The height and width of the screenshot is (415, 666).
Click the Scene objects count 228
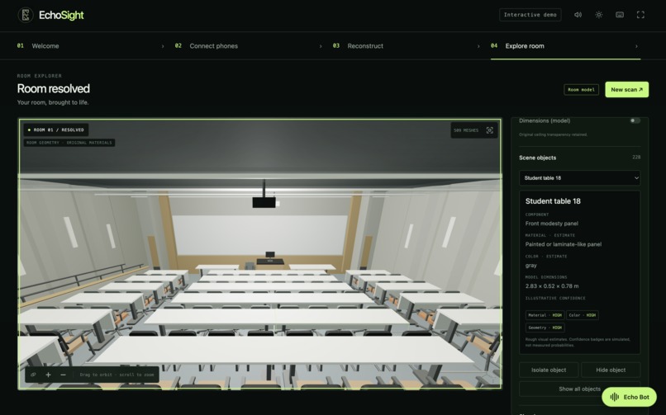(x=636, y=158)
